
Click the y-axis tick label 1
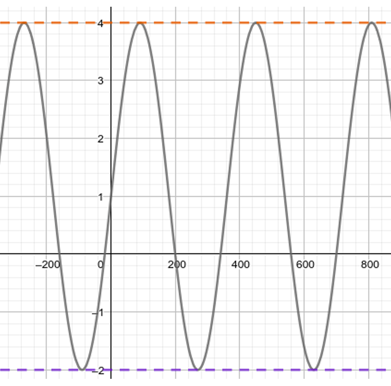pyautogui.click(x=101, y=197)
